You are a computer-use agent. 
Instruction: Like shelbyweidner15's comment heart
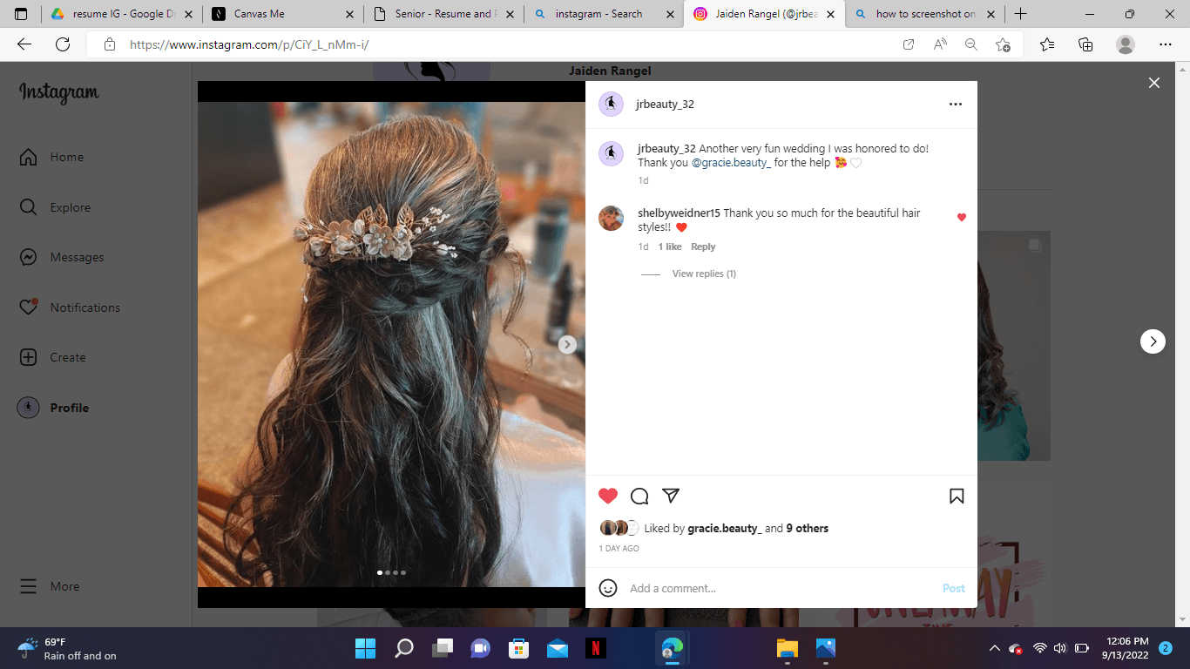[962, 217]
